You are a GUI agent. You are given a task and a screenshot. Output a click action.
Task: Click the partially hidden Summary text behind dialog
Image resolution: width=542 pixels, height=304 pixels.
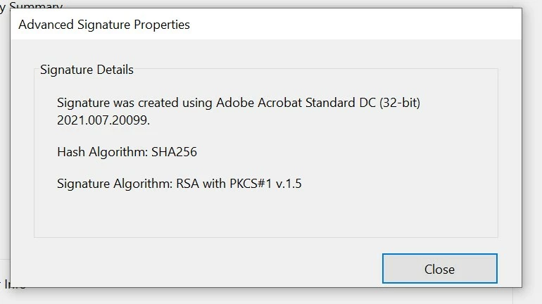(x=36, y=6)
